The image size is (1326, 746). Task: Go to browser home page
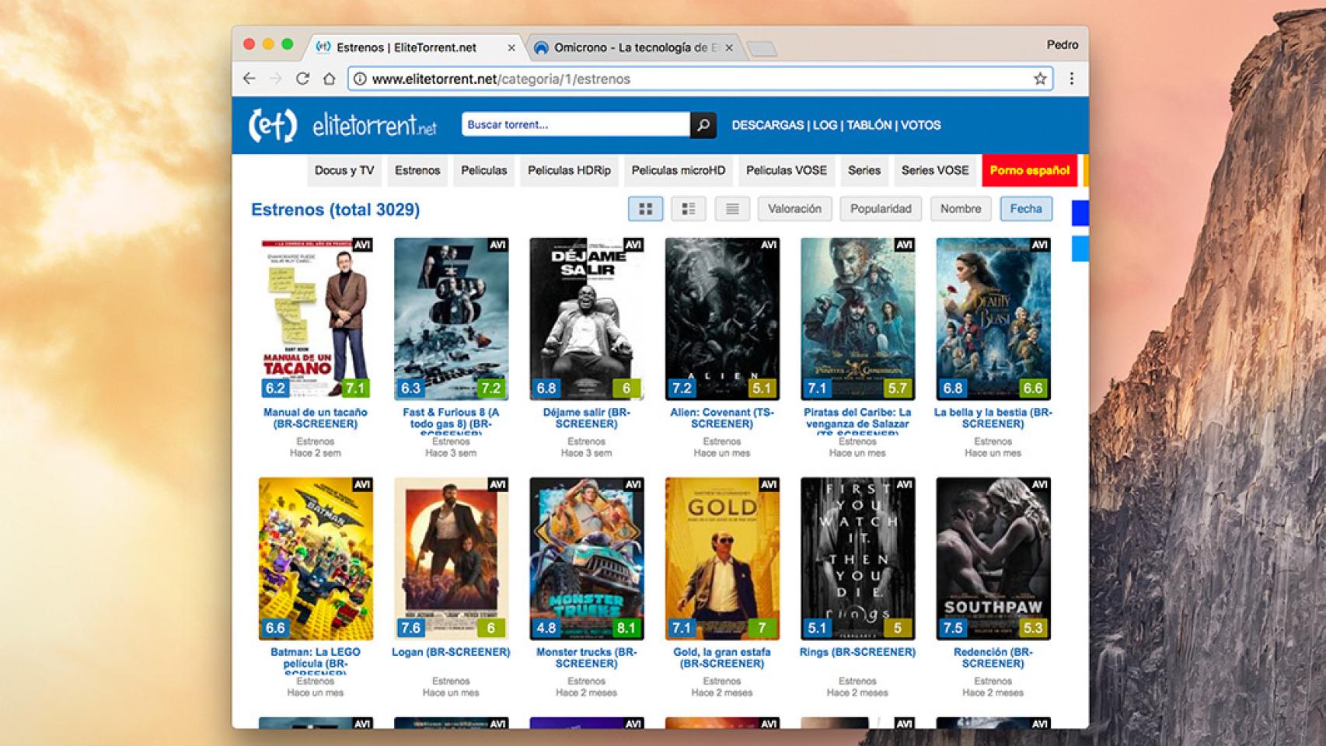(329, 78)
